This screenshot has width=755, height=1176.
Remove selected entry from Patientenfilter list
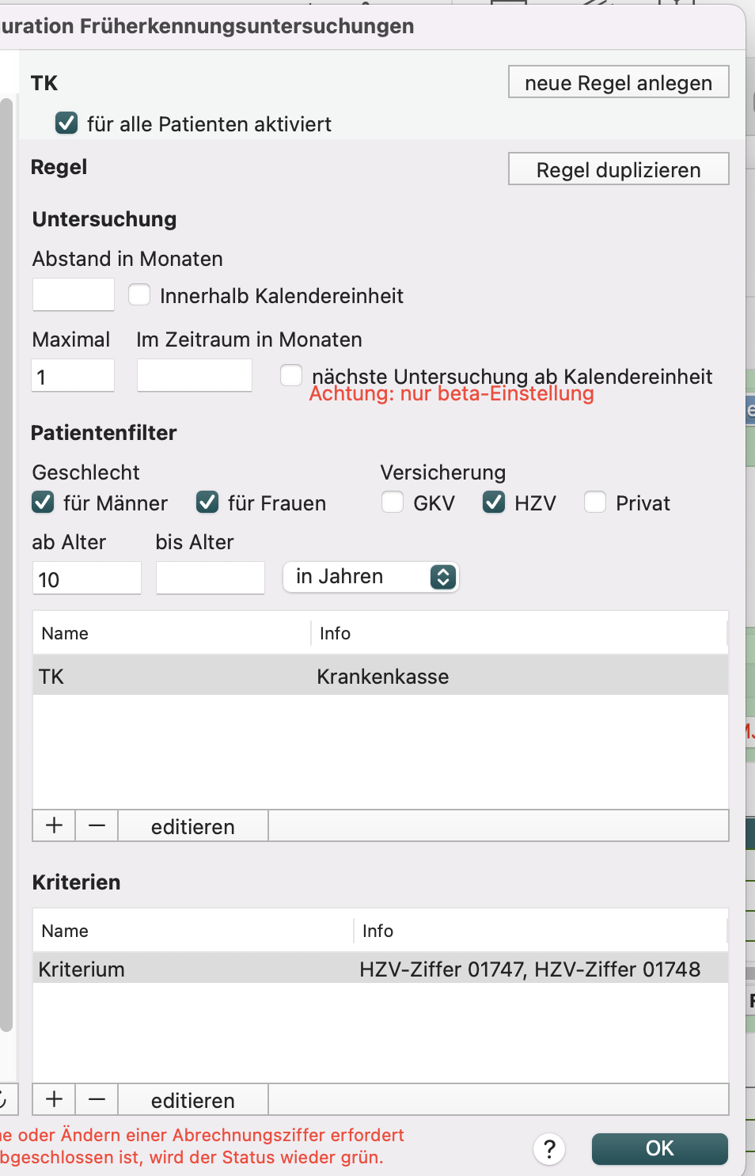point(97,825)
